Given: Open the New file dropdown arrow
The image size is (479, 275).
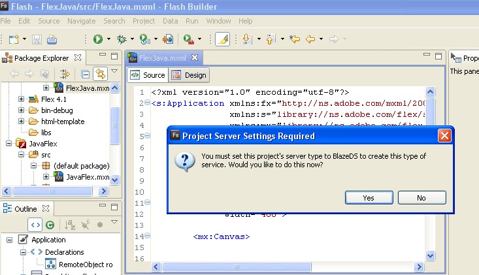Looking at the screenshot, I should pyautogui.click(x=24, y=39).
